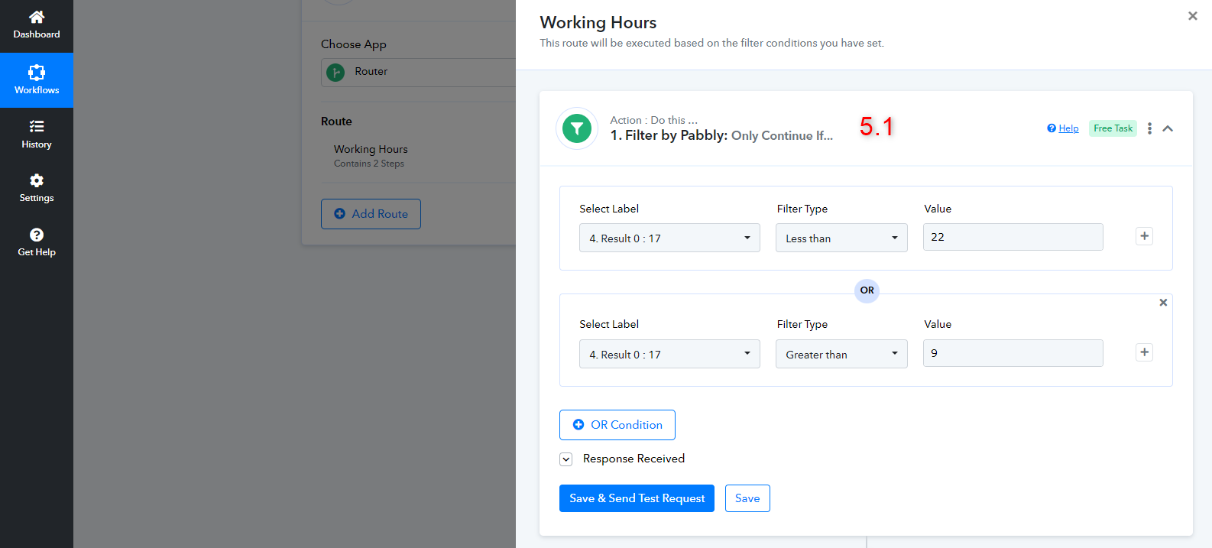Click the green Filter by Pabbly icon
Screen dimensions: 1212x548
(x=577, y=128)
